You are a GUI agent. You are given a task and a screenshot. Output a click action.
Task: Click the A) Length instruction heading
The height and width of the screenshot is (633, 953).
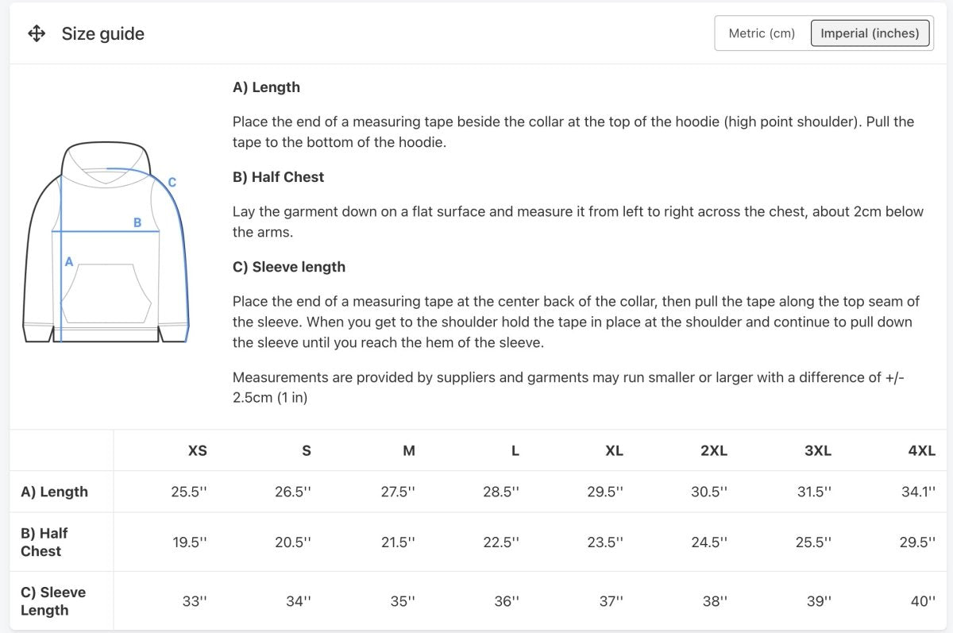[x=266, y=87]
